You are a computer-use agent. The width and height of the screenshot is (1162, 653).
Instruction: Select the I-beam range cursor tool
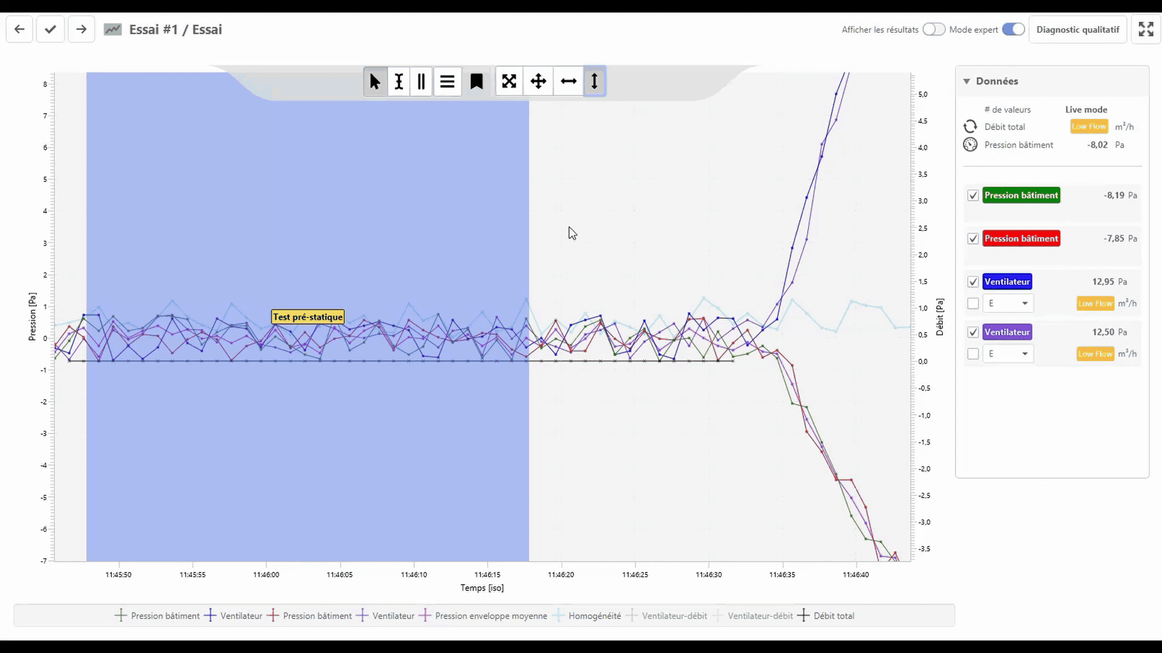398,82
